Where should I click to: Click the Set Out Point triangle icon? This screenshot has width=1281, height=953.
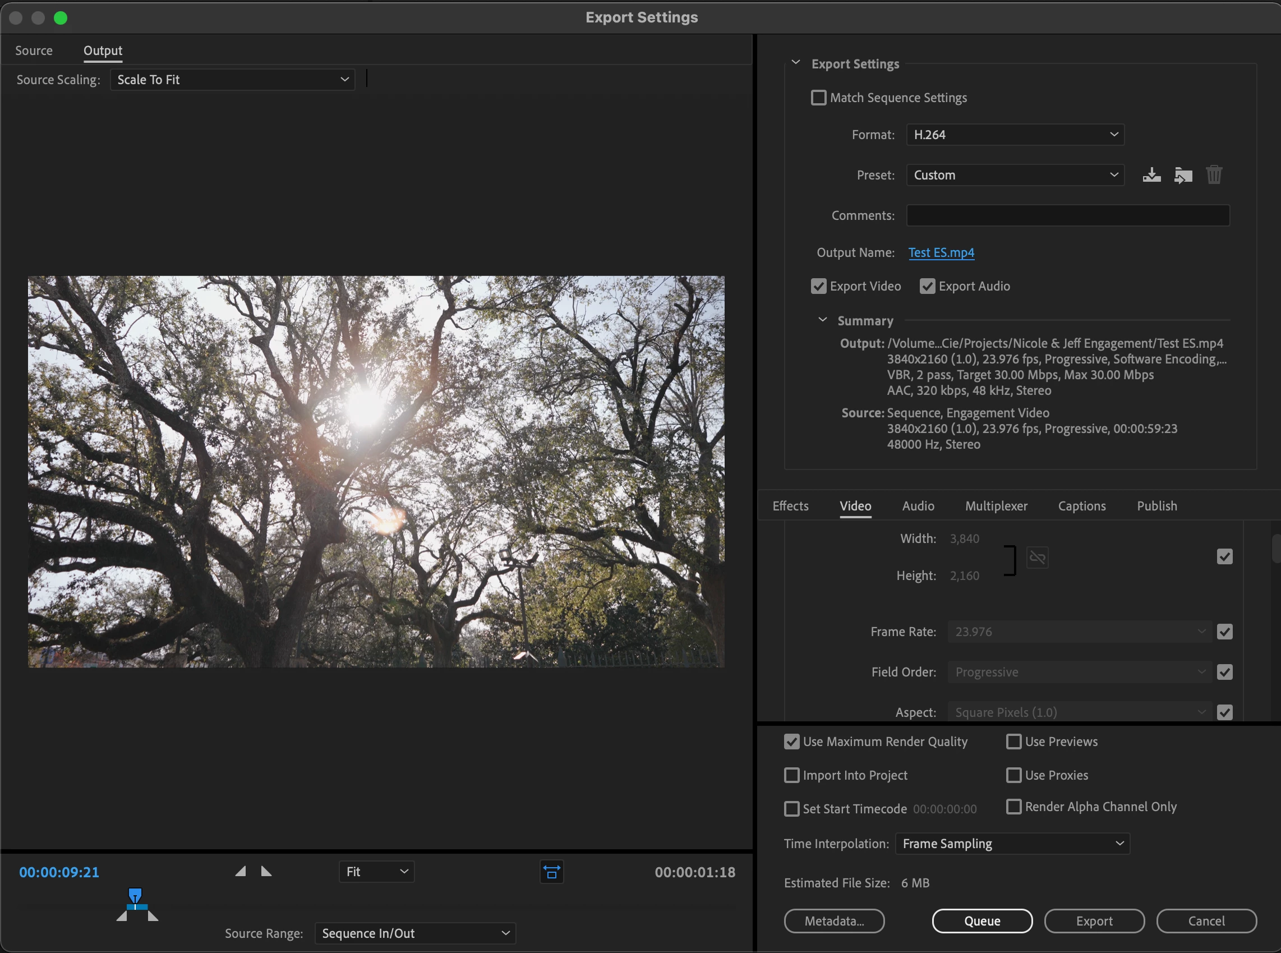[266, 871]
